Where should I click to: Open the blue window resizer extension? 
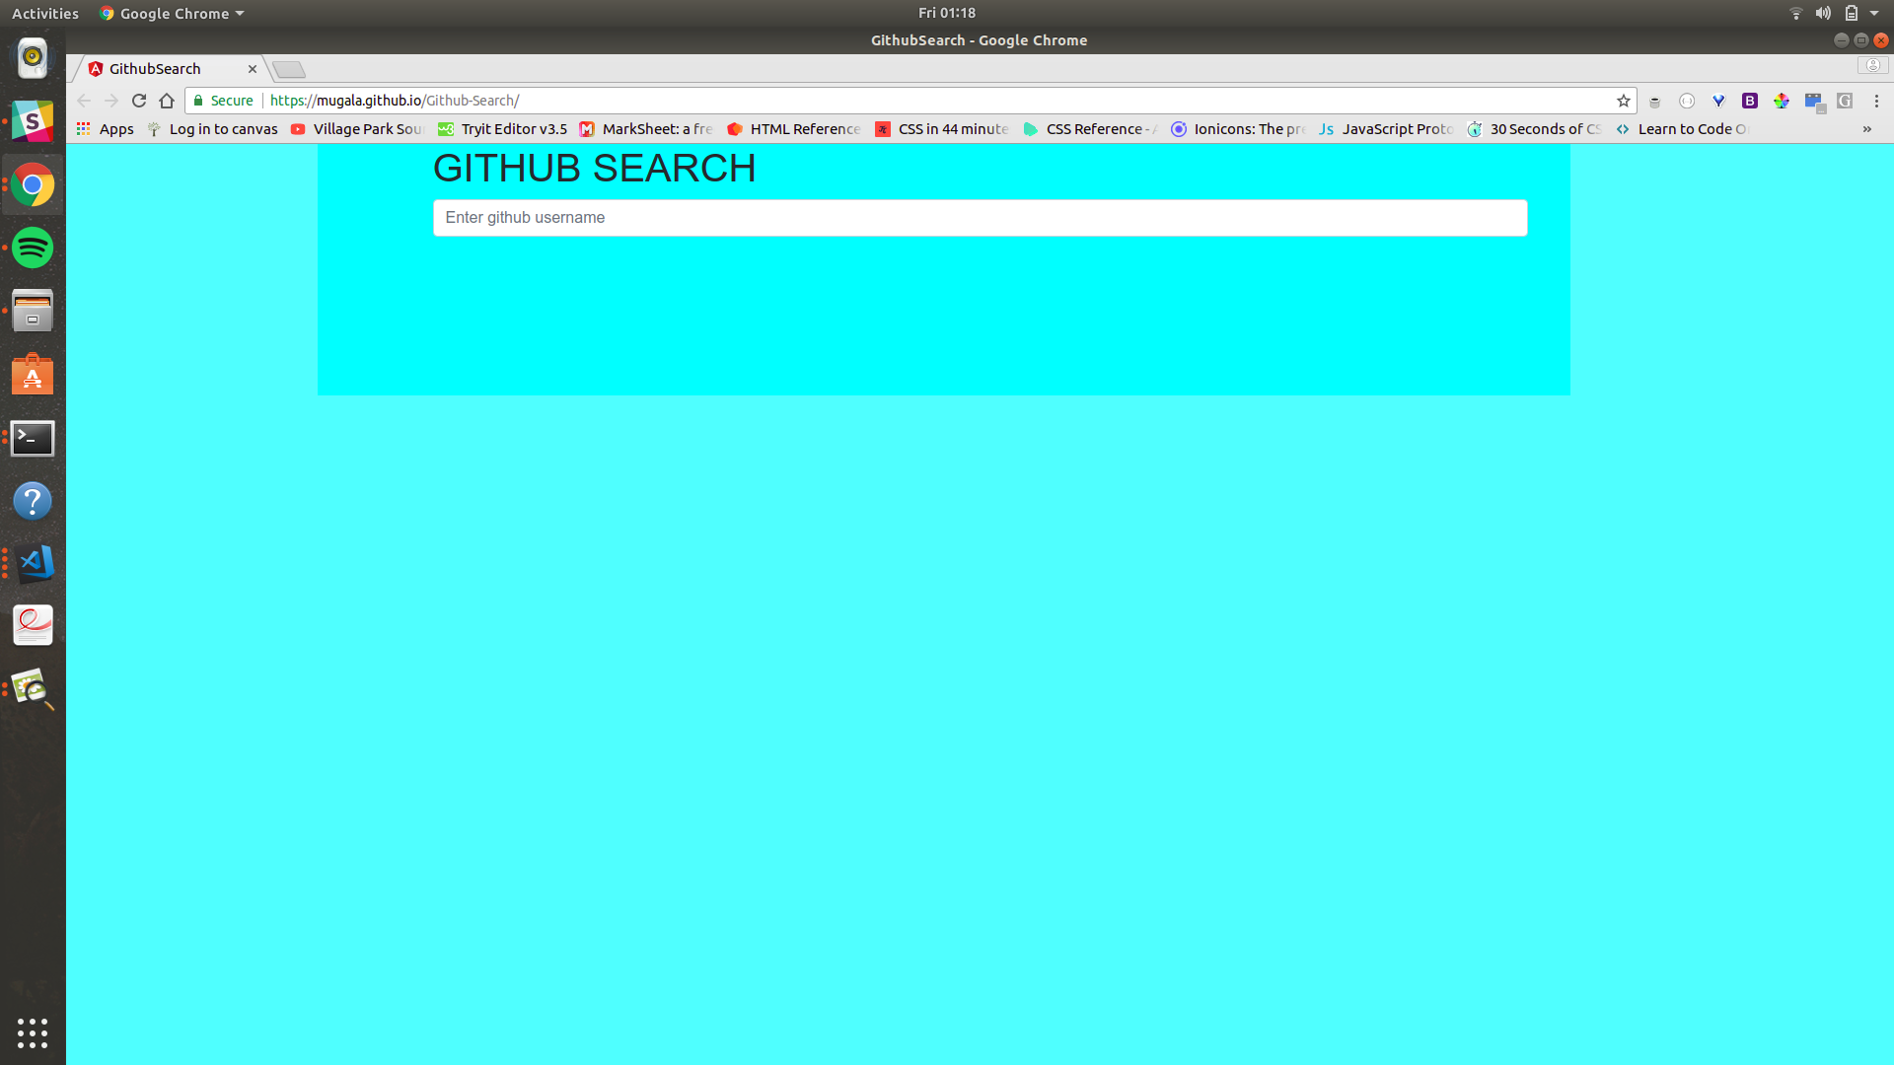coord(1814,102)
